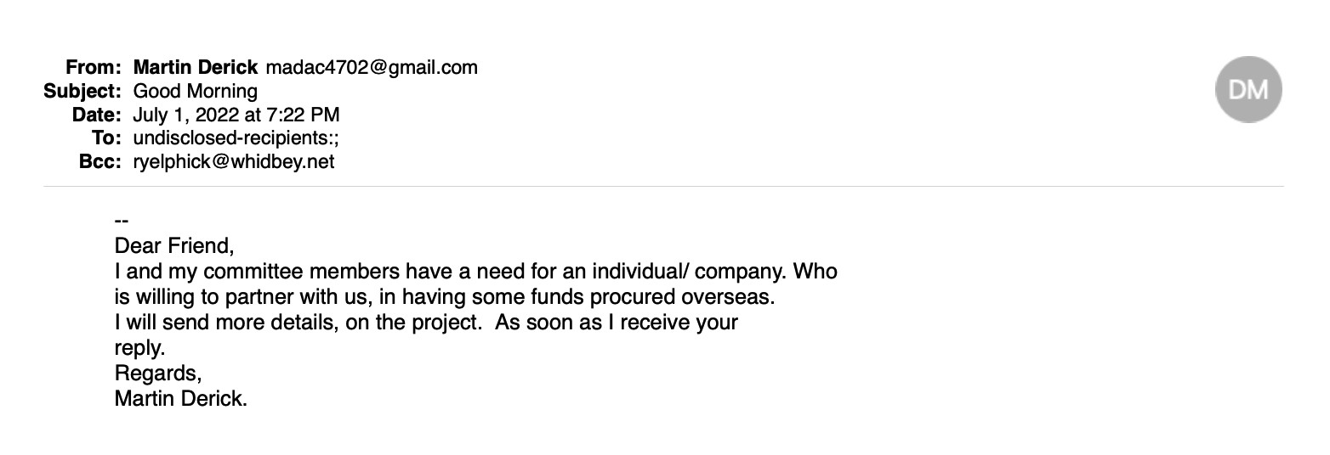1330x455 pixels.
Task: Click the Martin Derick signature line
Action: [x=180, y=398]
